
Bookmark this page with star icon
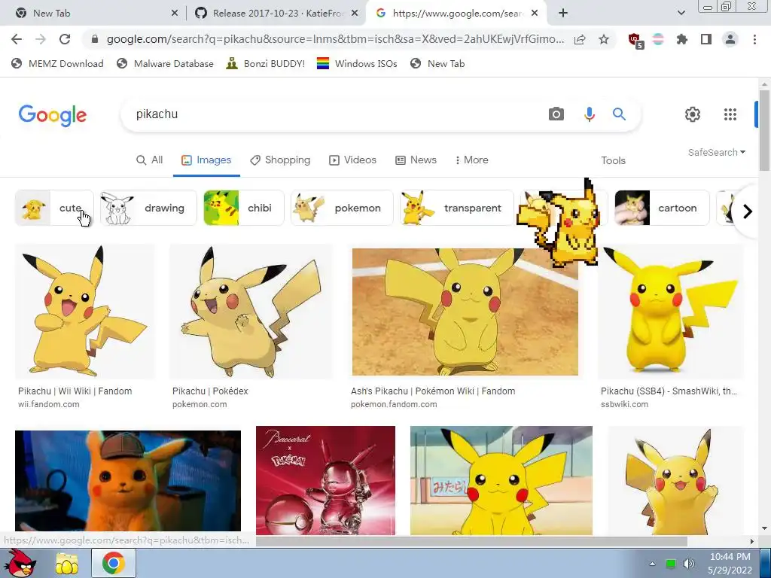pos(604,39)
